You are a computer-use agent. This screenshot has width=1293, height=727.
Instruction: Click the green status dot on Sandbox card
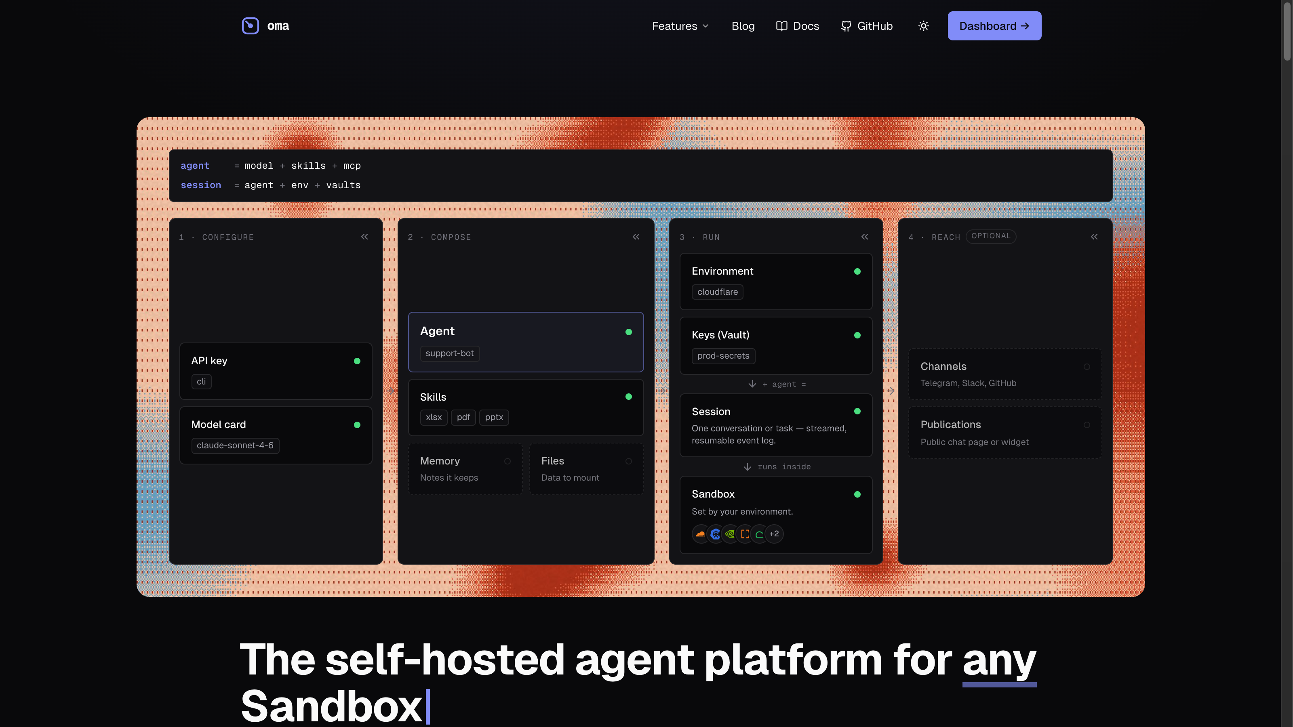click(x=857, y=494)
